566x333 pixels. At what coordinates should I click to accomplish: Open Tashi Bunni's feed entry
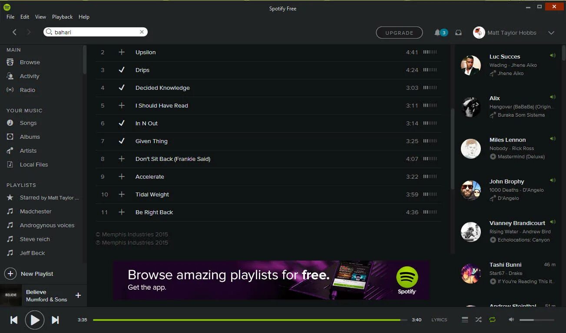pyautogui.click(x=507, y=273)
